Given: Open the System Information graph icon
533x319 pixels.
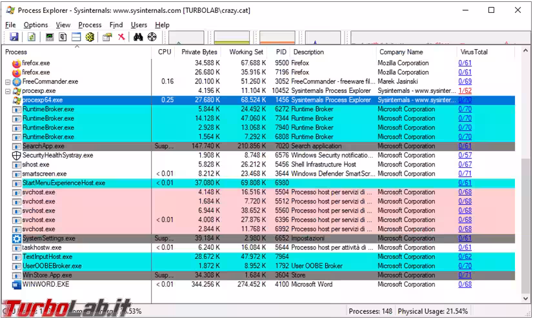Looking at the screenshot, I should coord(49,37).
